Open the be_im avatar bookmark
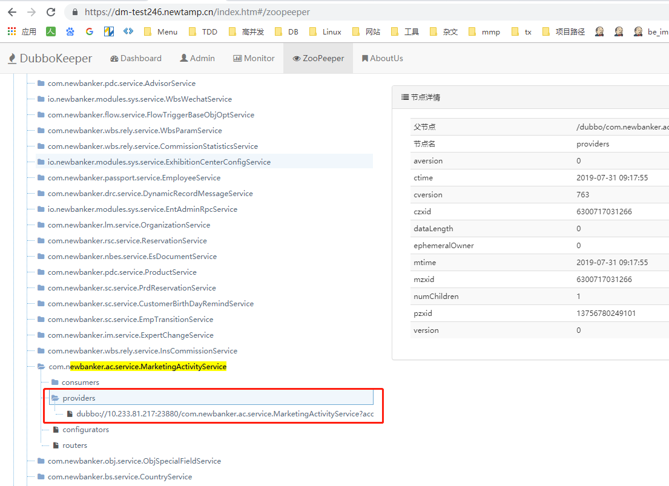 pos(651,31)
